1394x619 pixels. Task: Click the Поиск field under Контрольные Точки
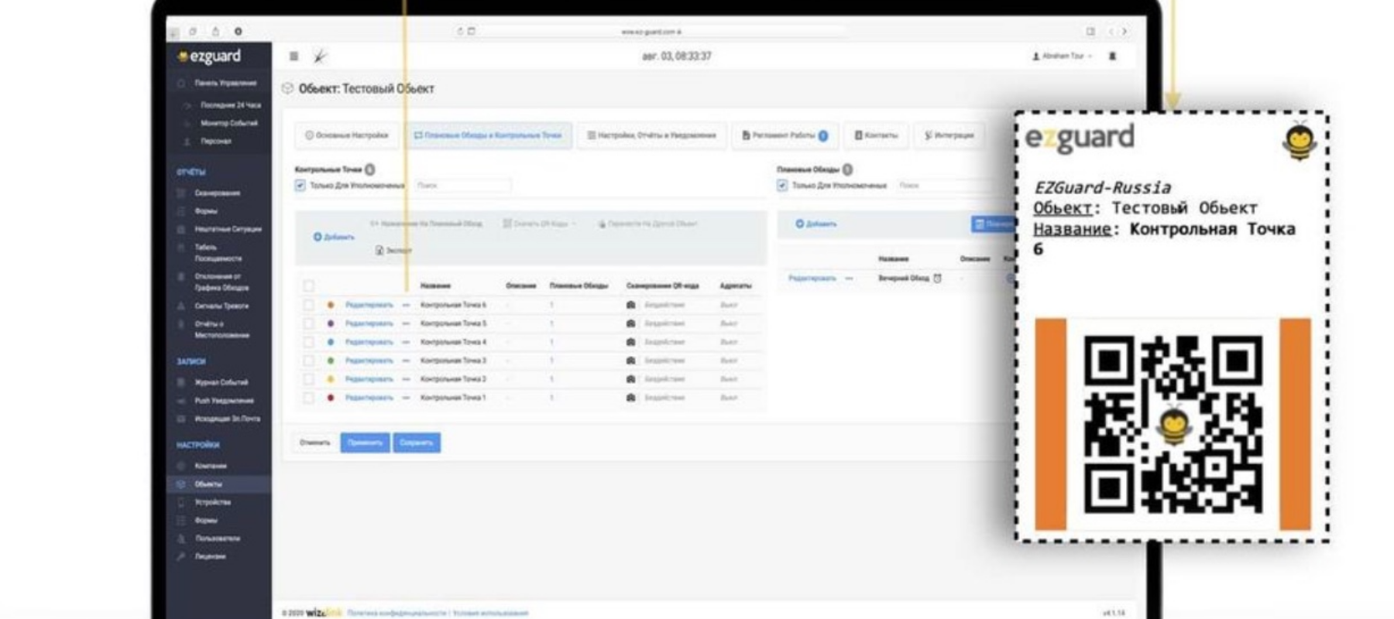pyautogui.click(x=462, y=186)
